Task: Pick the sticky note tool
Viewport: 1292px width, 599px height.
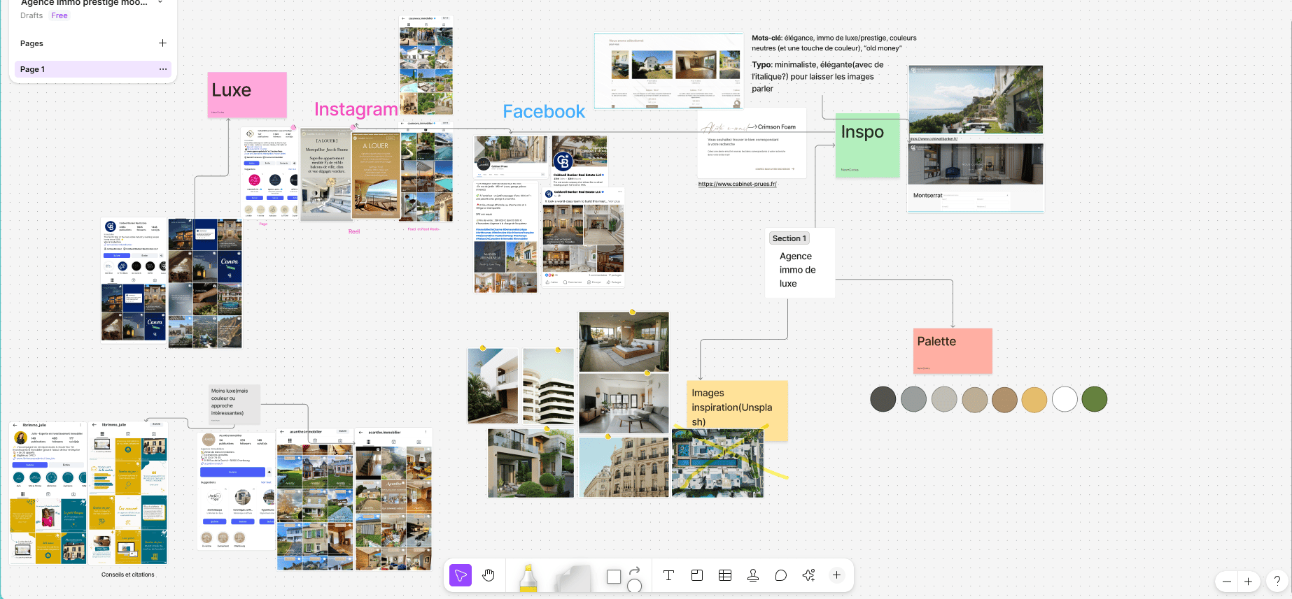Action: [x=573, y=579]
